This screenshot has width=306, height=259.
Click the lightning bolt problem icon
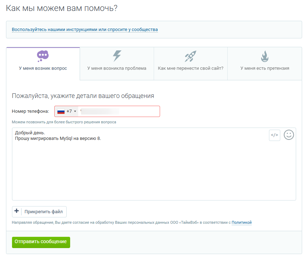117,56
